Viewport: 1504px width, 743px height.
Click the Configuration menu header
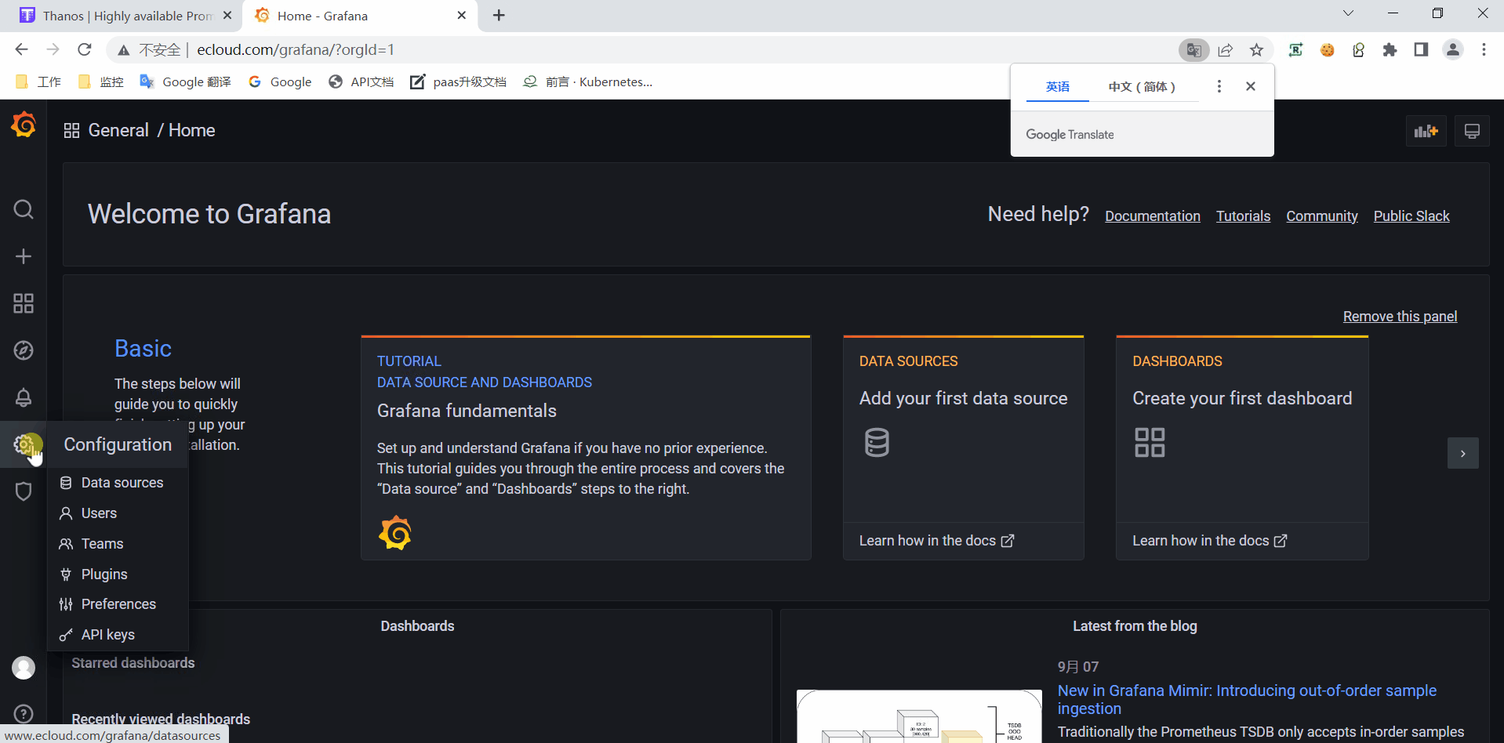click(x=118, y=444)
